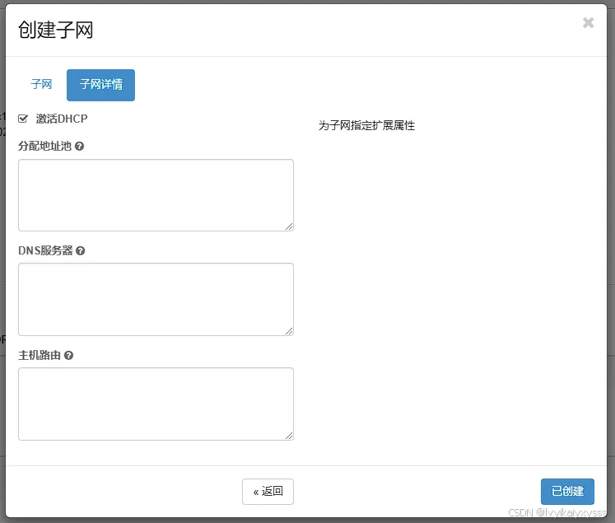Click the 分配地址池 textarea resize handle
Screen dimensions: 615x523
pos(289,226)
